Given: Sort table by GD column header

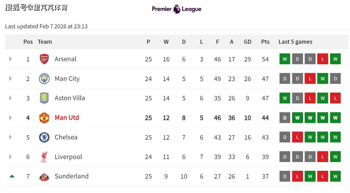Looking at the screenshot, I should [248, 42].
